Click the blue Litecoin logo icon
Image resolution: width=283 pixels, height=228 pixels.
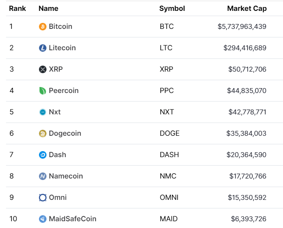43,48
